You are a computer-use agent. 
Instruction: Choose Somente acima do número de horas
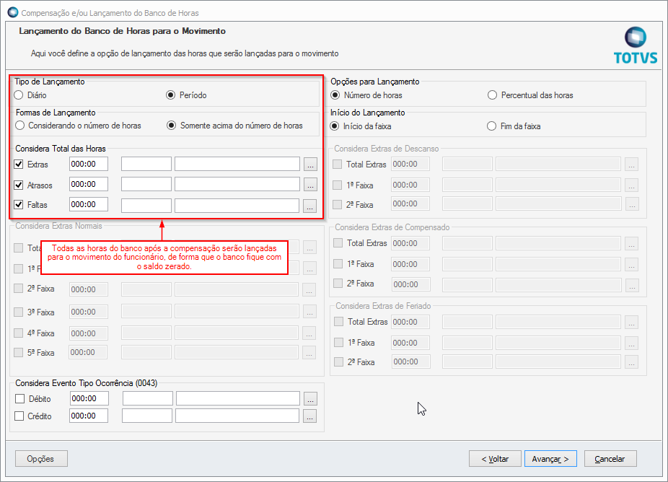pos(171,126)
